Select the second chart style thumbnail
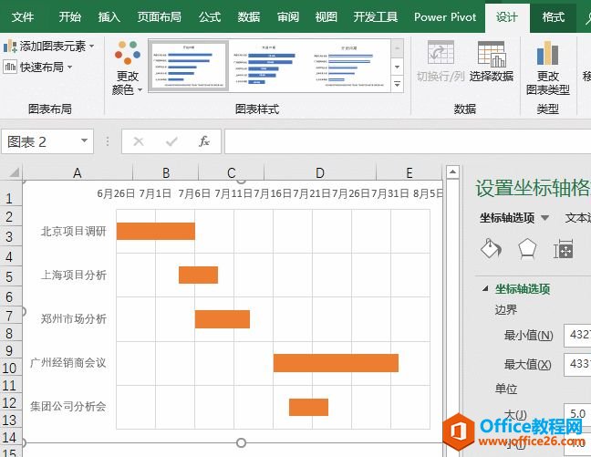 [269, 66]
